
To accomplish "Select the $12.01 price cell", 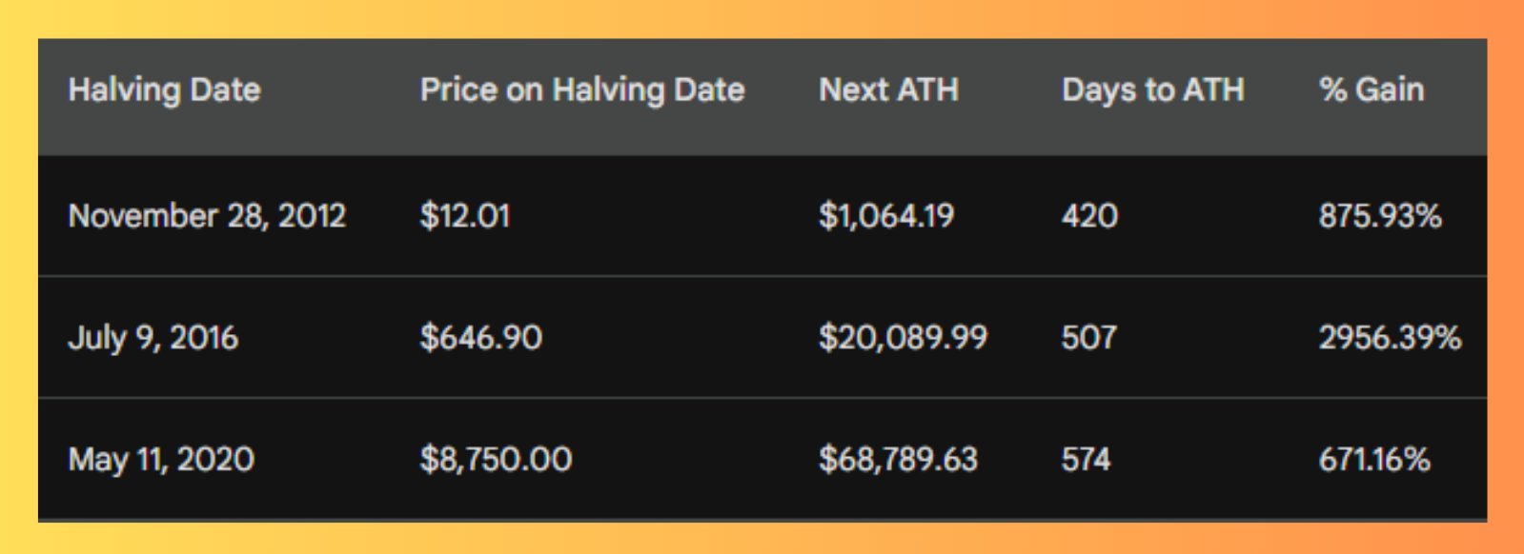I will point(465,216).
